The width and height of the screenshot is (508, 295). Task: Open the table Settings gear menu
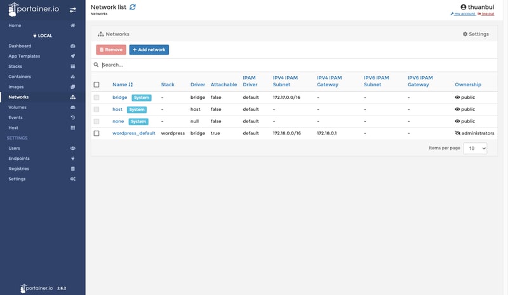[x=476, y=34]
